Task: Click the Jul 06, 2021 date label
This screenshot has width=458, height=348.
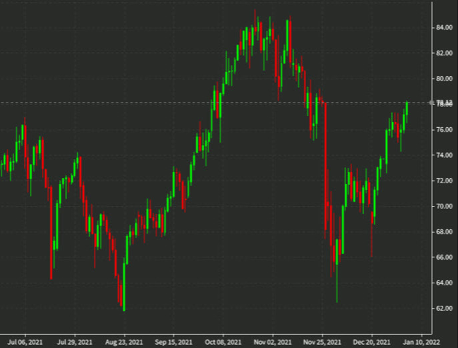Action: click(x=25, y=342)
